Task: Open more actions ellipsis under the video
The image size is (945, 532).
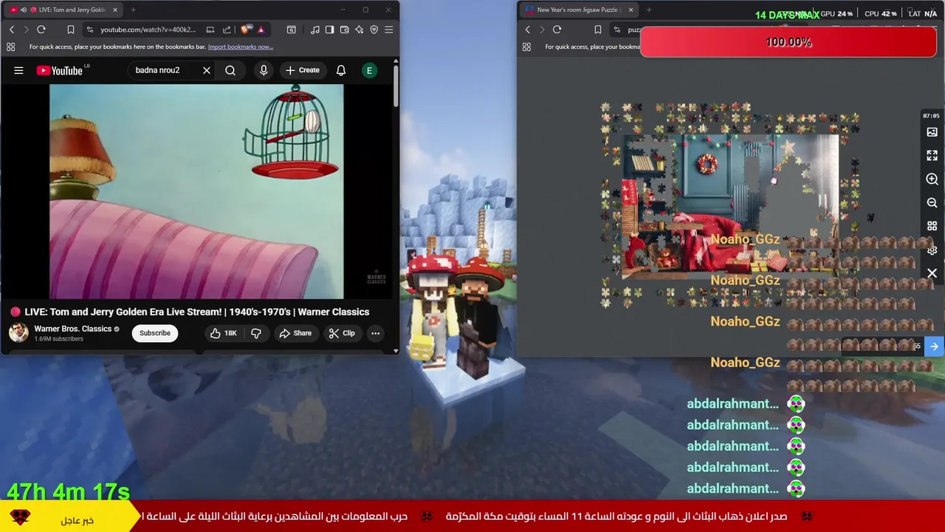Action: click(375, 333)
